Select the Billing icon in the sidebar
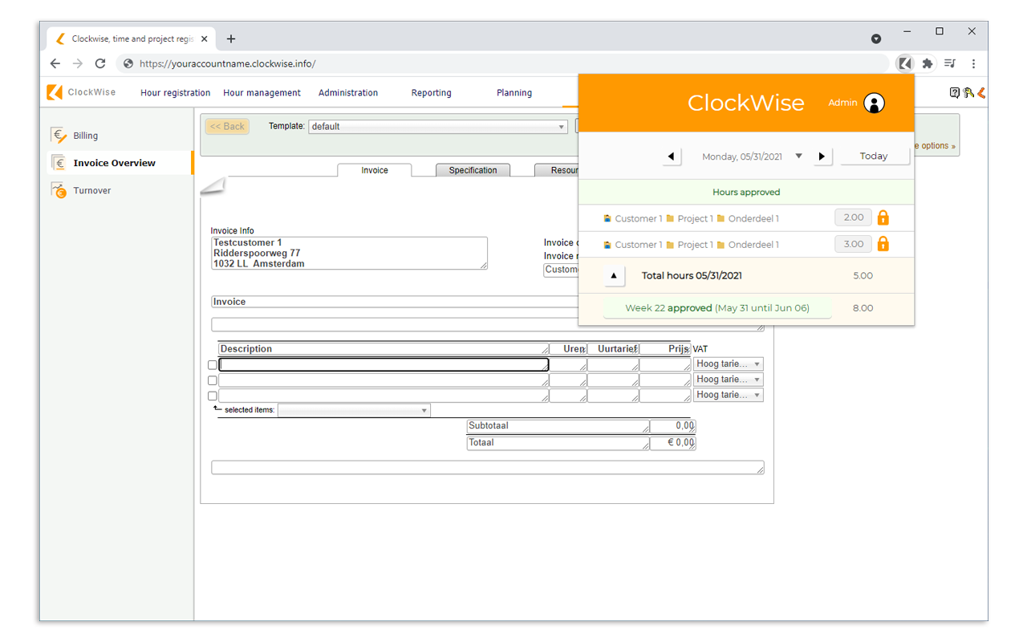The height and width of the screenshot is (642, 1027). tap(58, 135)
